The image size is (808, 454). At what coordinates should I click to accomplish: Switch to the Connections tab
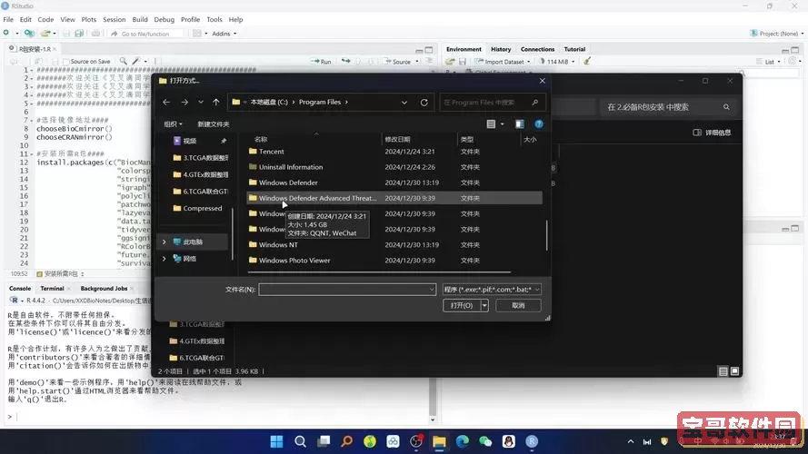coord(537,49)
